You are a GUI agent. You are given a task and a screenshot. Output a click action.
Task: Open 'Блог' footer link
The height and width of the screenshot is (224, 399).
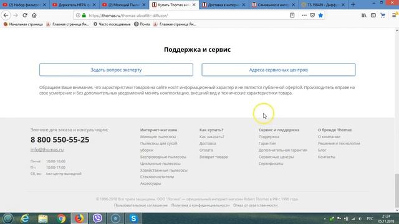click(322, 150)
